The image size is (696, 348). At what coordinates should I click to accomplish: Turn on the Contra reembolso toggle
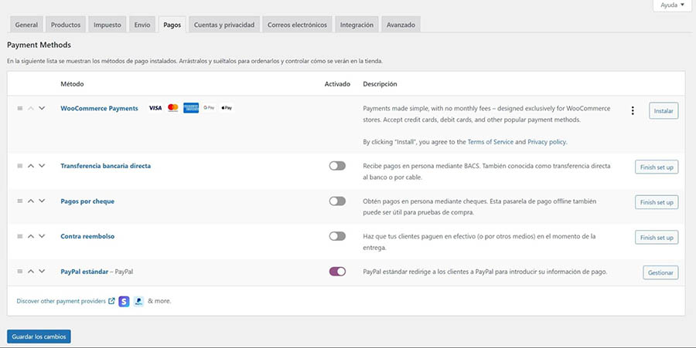pos(337,236)
